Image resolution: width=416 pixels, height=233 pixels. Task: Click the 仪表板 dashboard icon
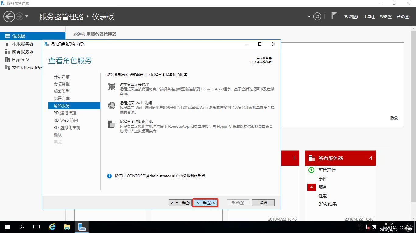click(x=7, y=36)
